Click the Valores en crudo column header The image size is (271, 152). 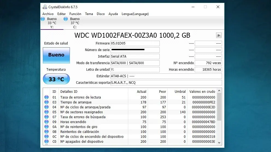pyautogui.click(x=202, y=92)
